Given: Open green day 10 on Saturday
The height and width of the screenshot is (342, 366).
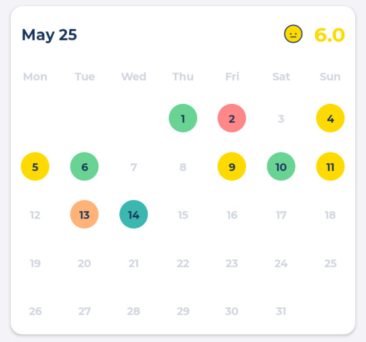Looking at the screenshot, I should click(281, 166).
